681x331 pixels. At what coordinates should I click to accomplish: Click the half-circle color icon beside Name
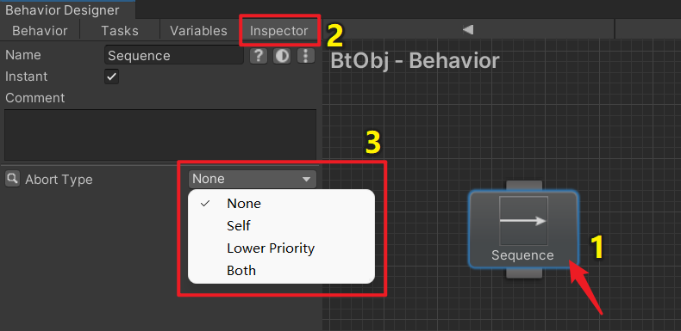[x=282, y=56]
